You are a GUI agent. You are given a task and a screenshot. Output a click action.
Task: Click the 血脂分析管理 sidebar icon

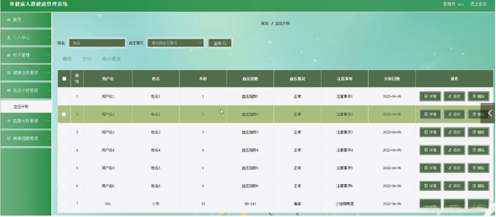coord(9,121)
